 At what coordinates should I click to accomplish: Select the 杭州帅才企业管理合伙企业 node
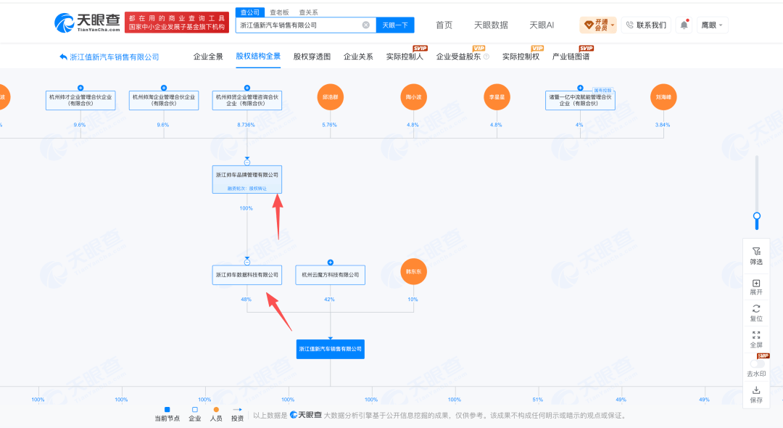[80, 100]
